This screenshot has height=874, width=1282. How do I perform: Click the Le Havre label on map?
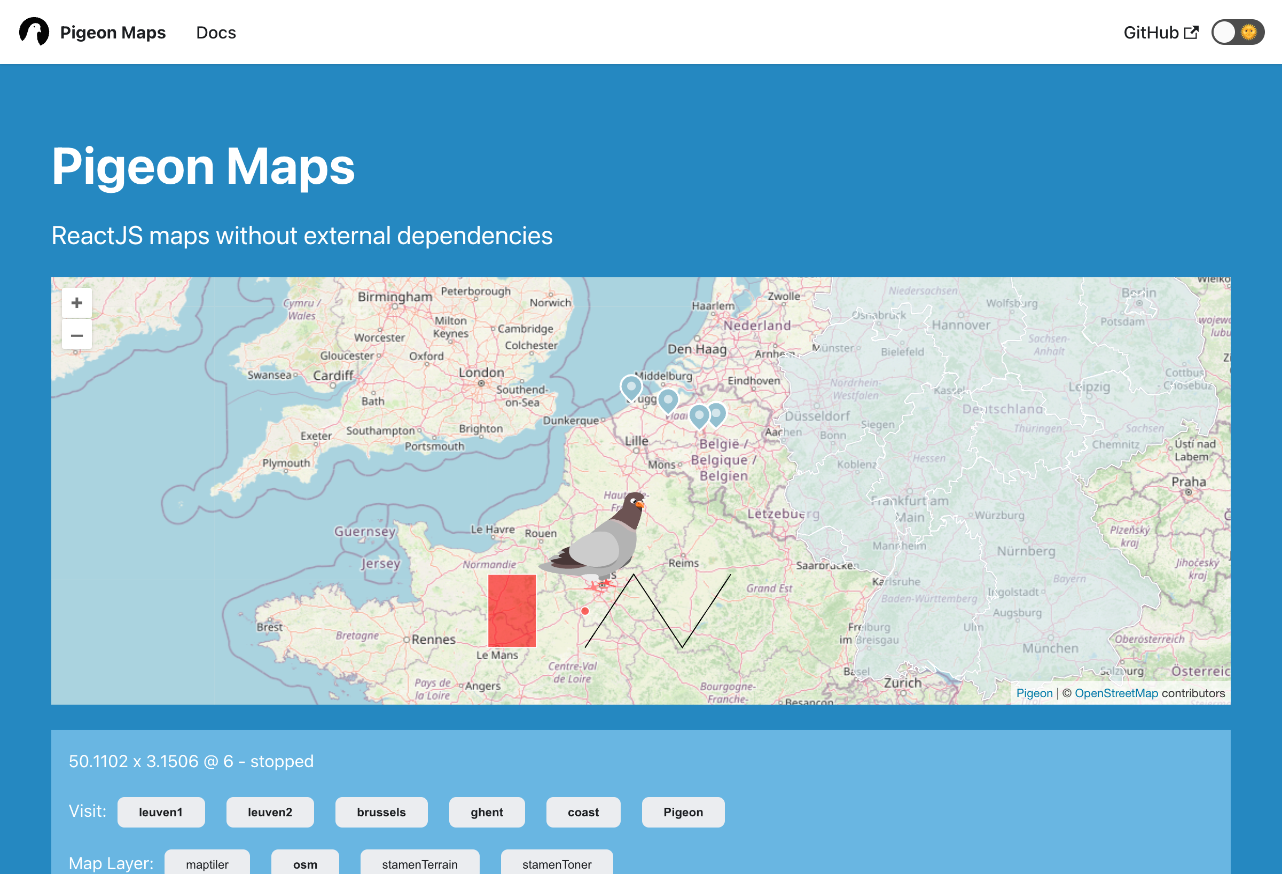coord(493,529)
